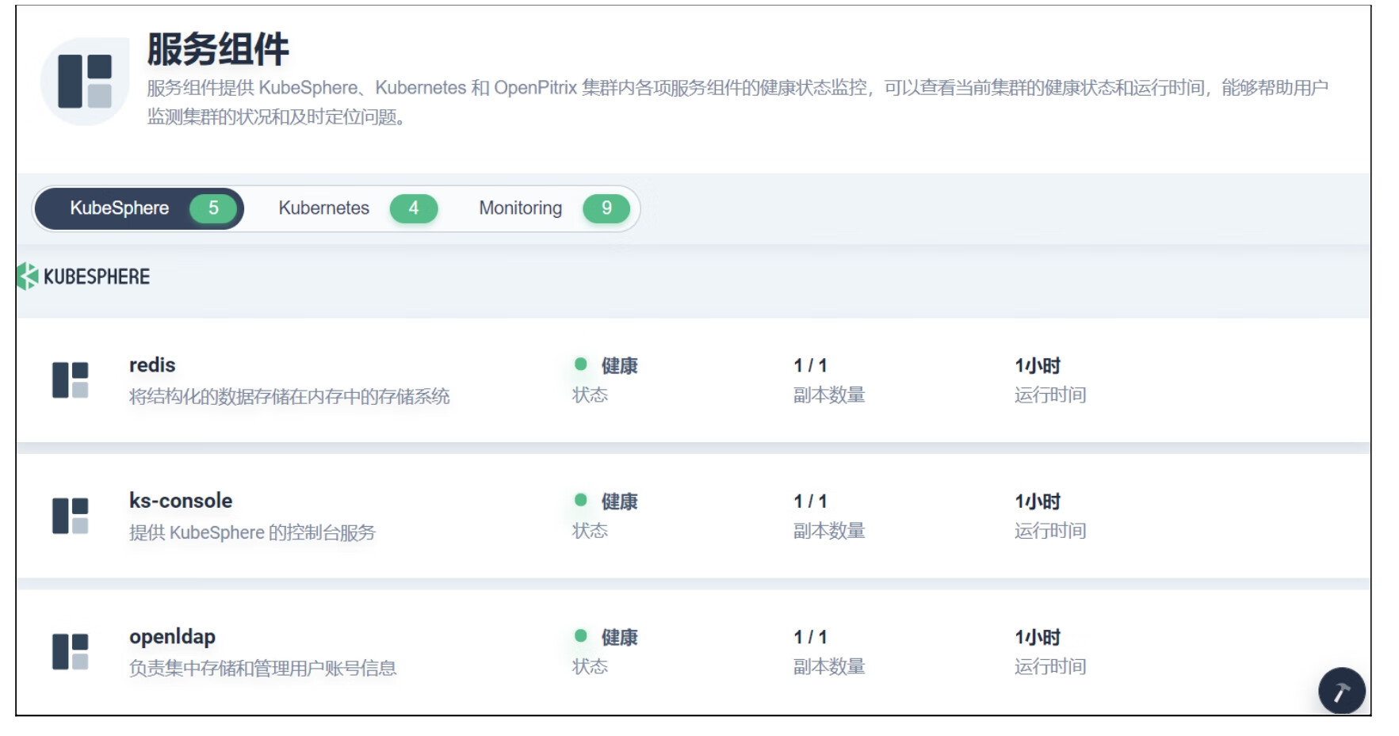1399x736 pixels.
Task: Switch to the Kubernetes tab
Action: [x=323, y=208]
